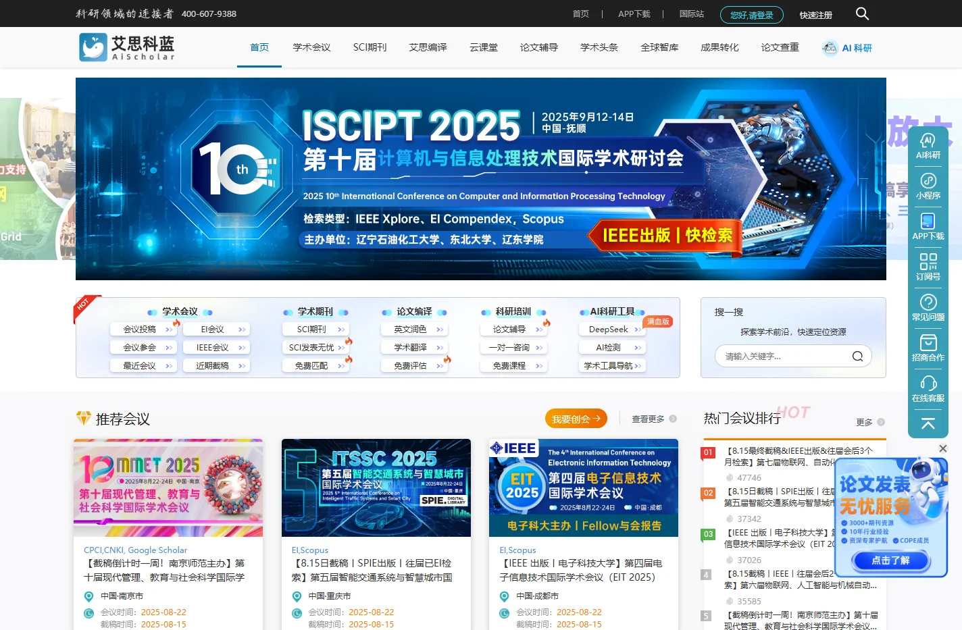
Task: Open the 学术会议 navigation menu
Action: pyautogui.click(x=311, y=47)
